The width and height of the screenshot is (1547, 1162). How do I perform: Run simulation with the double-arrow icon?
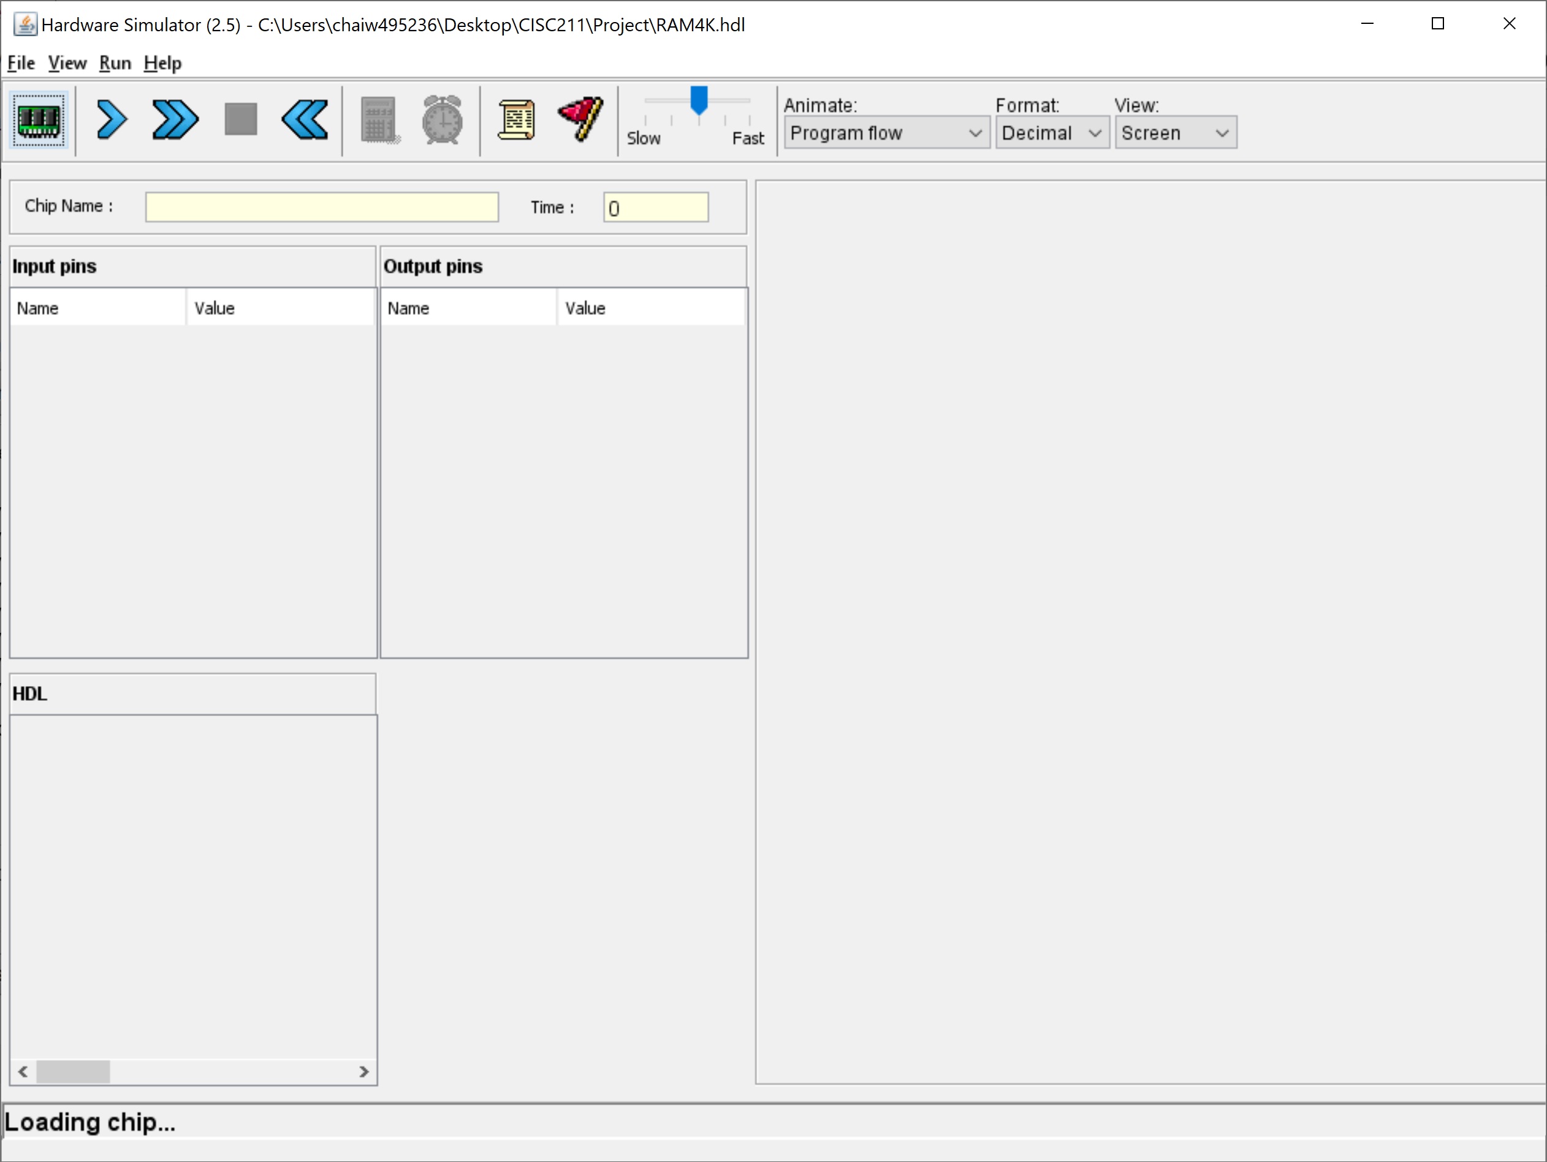[175, 119]
